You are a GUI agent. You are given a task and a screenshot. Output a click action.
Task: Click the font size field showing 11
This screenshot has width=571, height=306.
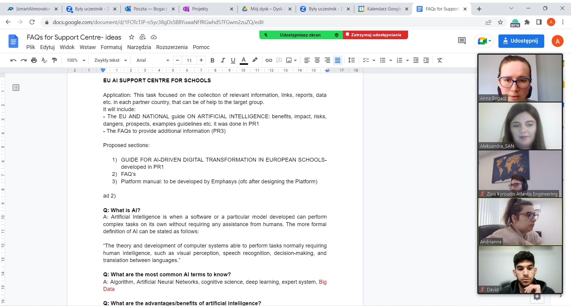coord(189,61)
